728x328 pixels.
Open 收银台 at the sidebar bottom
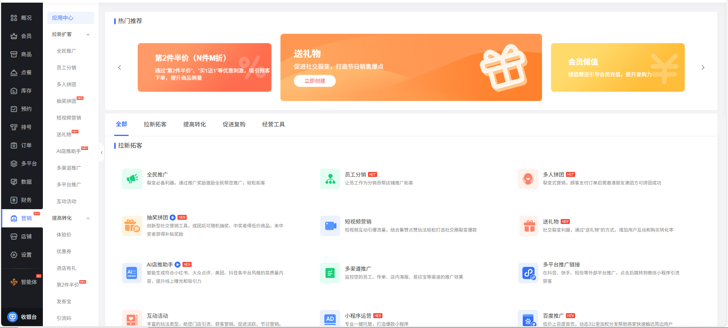(x=23, y=317)
